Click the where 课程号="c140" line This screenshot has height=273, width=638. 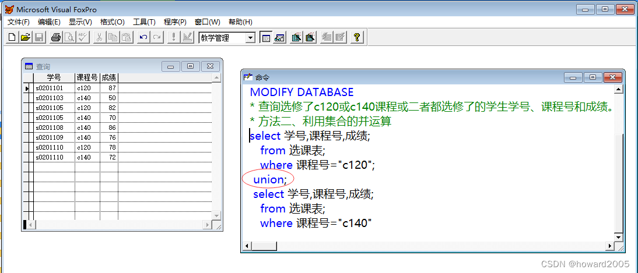click(x=316, y=223)
